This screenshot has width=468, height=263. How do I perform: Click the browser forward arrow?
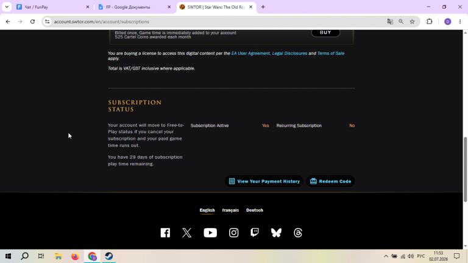coord(20,21)
